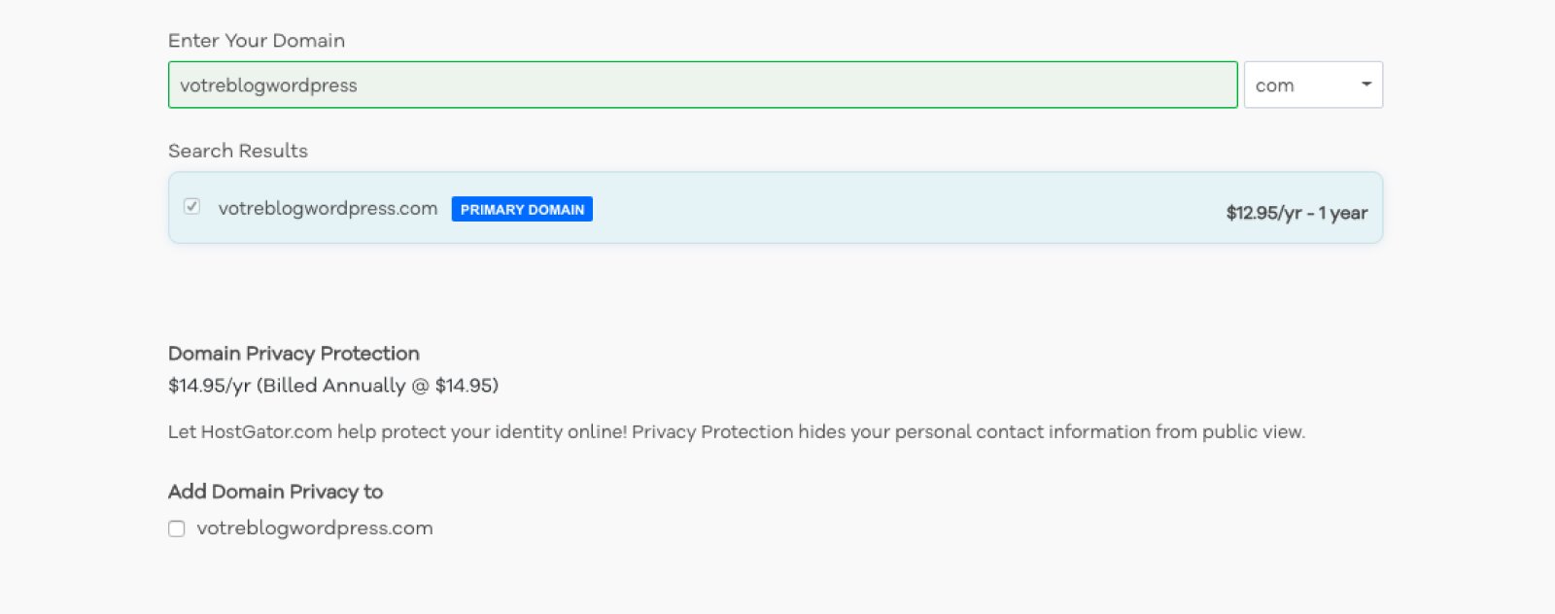Click the $12.95/yr price in the result
1555x614 pixels.
1263,213
